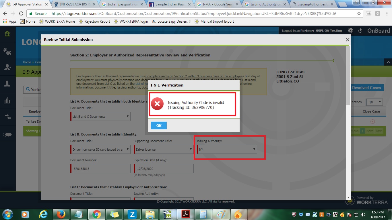Open Firefox from the Windows taskbar
This screenshot has height=220, width=392.
61,214
